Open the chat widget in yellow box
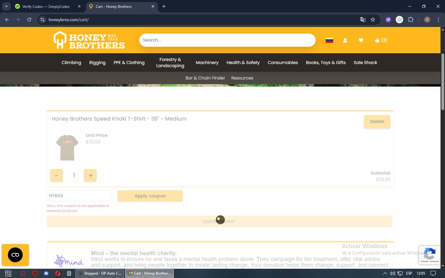This screenshot has width=445, height=278. coord(15,255)
